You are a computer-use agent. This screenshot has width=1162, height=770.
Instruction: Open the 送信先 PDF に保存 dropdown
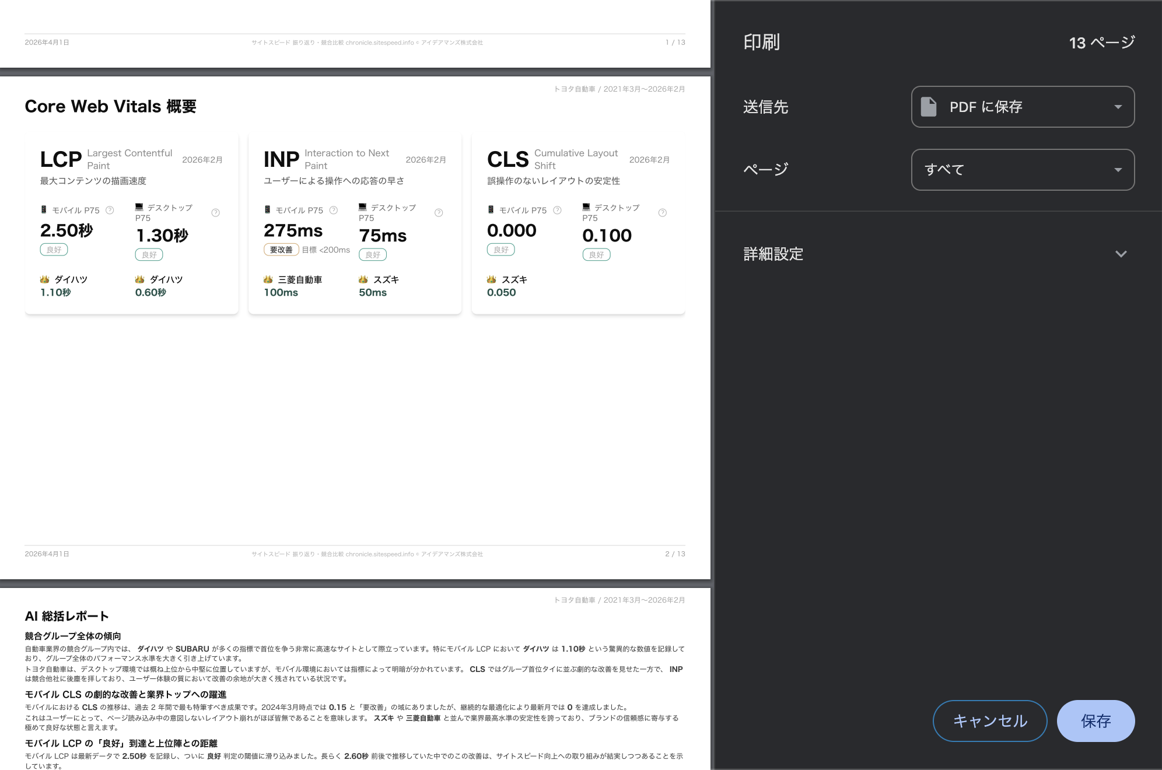click(1023, 107)
